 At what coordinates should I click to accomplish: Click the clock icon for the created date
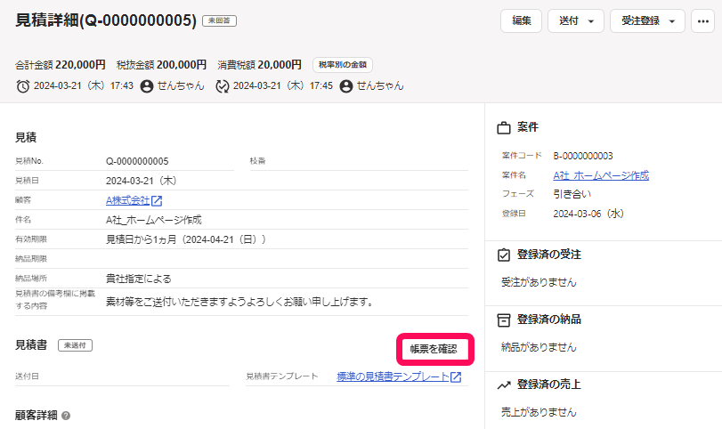pos(23,86)
